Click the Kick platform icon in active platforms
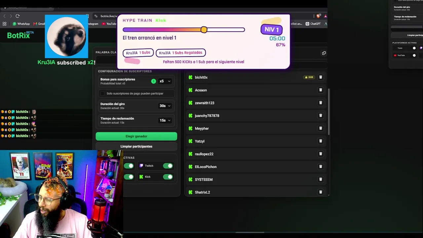Viewport: 423px width, 238px height. click(141, 177)
